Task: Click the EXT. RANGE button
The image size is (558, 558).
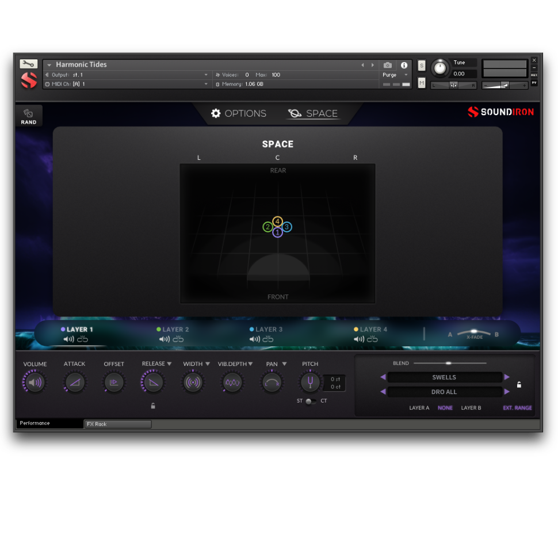Action: coord(517,408)
